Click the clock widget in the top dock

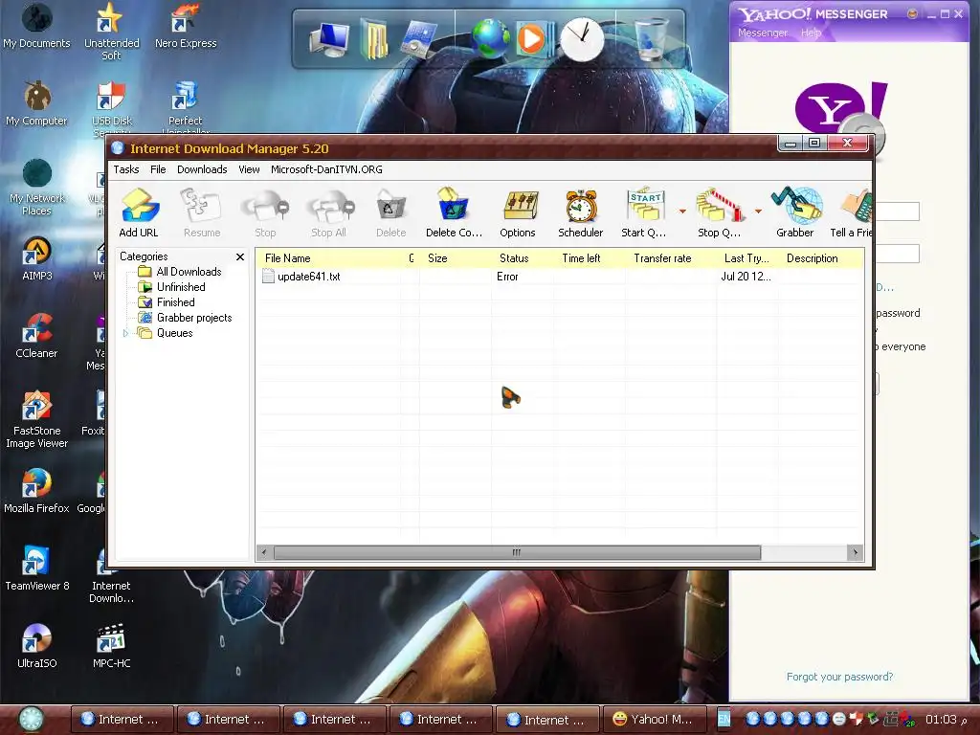coord(582,38)
